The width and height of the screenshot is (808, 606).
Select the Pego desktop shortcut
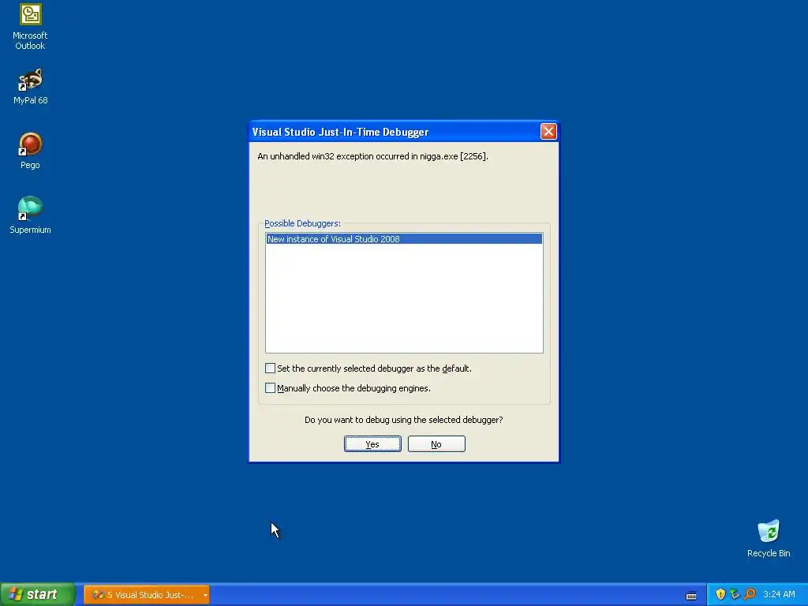tap(31, 151)
